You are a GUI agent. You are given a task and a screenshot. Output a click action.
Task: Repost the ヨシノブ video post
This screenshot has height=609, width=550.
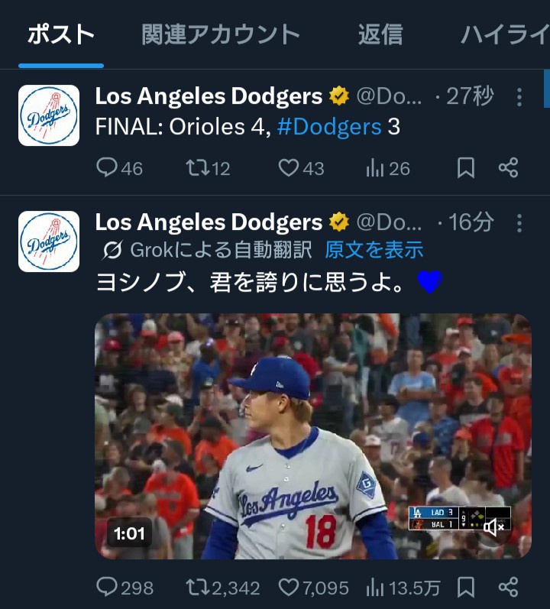(197, 587)
